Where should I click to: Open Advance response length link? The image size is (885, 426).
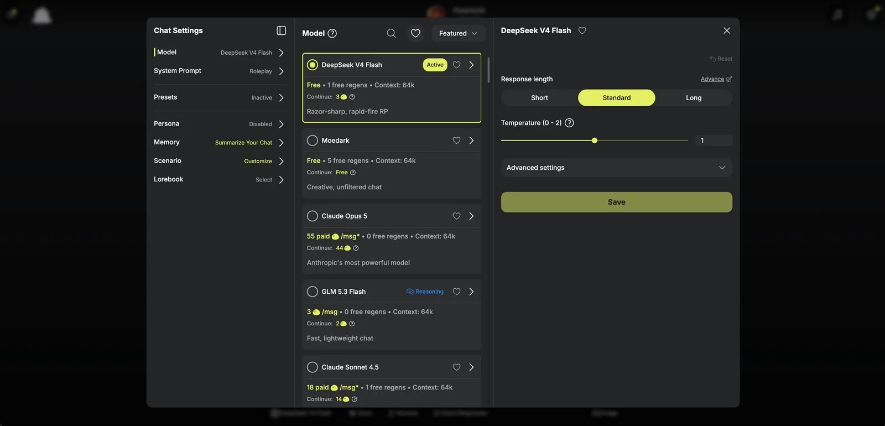point(716,79)
